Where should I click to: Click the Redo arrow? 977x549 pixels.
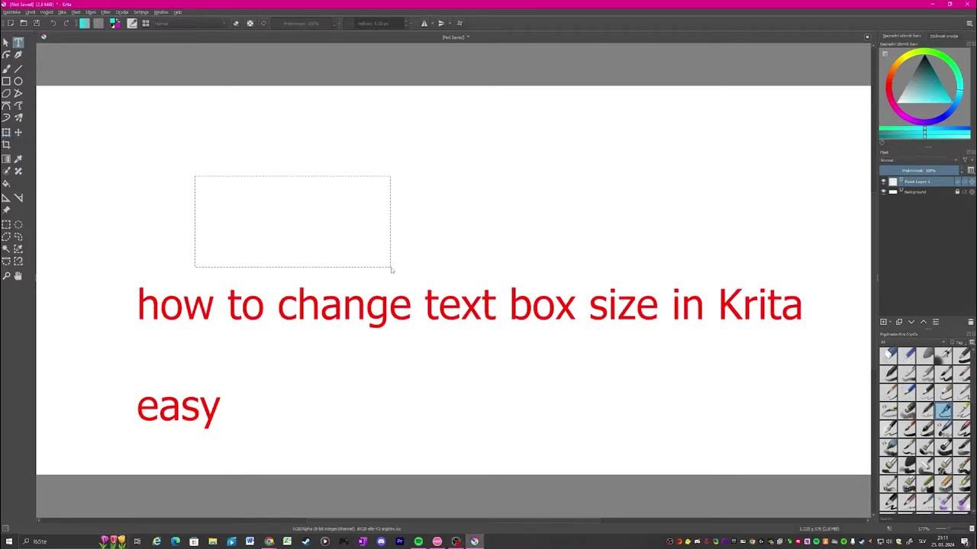pos(66,23)
